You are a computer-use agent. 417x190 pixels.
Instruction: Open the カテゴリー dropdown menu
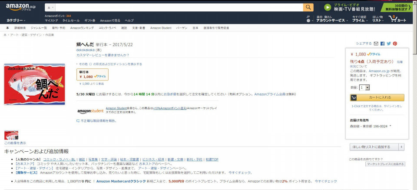point(16,20)
